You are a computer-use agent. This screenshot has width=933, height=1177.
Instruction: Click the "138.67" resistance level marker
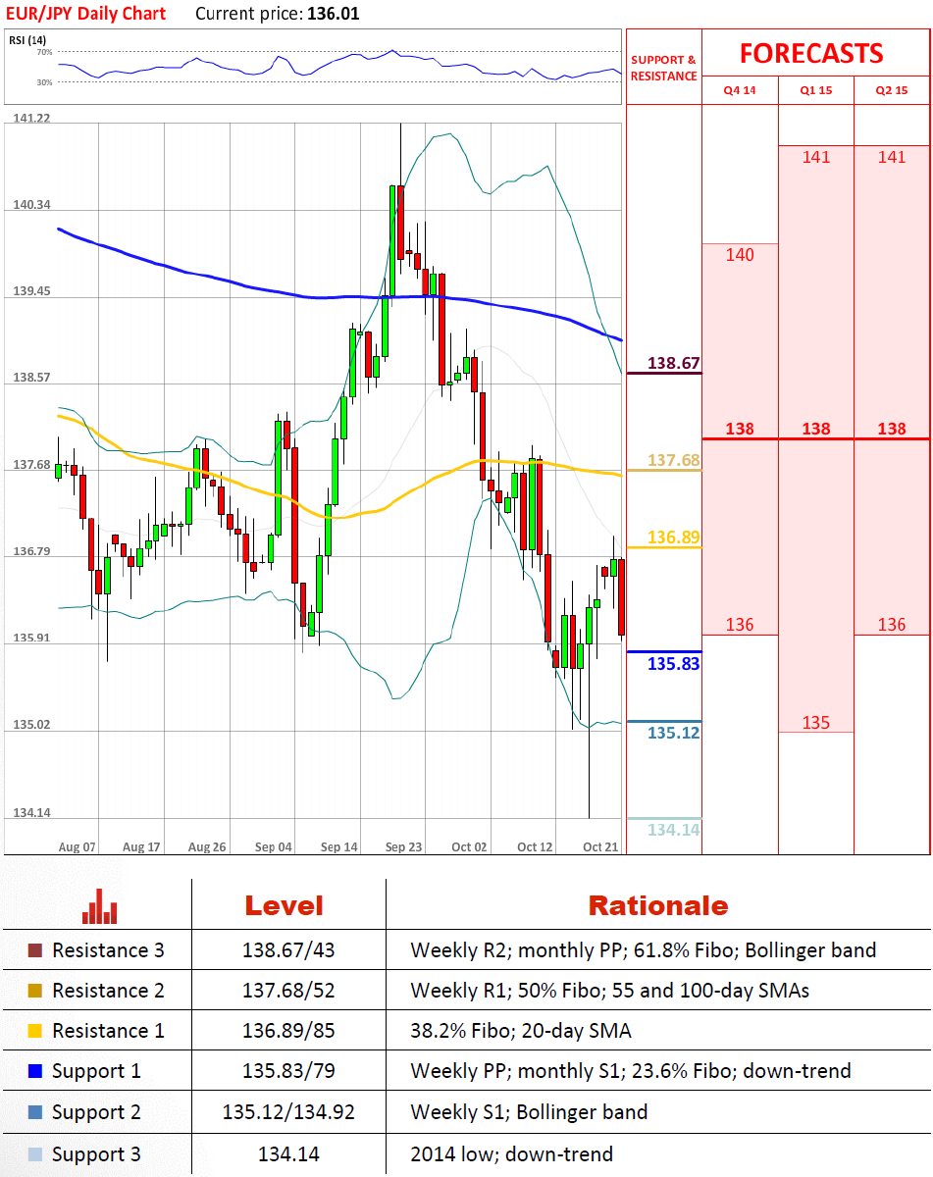tap(673, 363)
